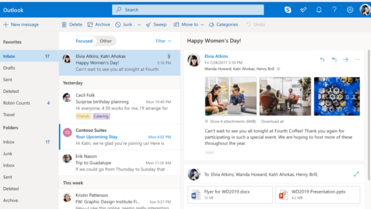Switch to the Other inbox tab
Viewport: 371px width, 209px height.
point(105,41)
